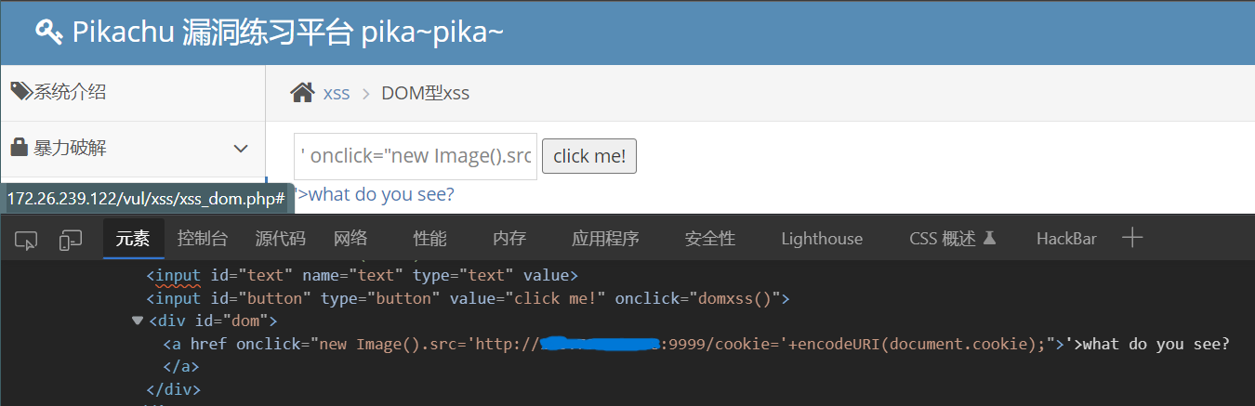Switch to the 内存 tab
1255x406 pixels.
509,239
